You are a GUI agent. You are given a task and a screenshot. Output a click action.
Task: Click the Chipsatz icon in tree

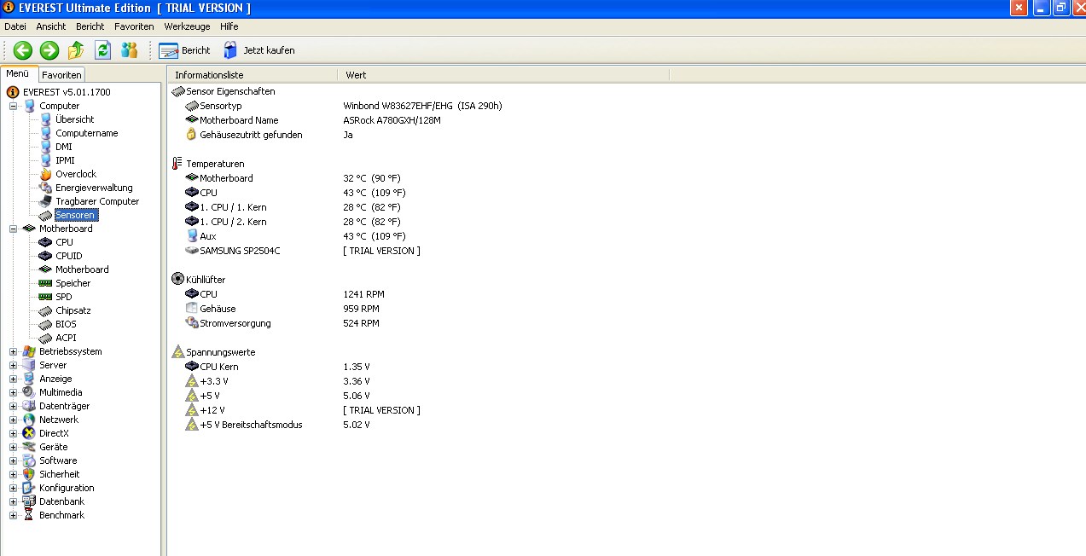point(45,310)
